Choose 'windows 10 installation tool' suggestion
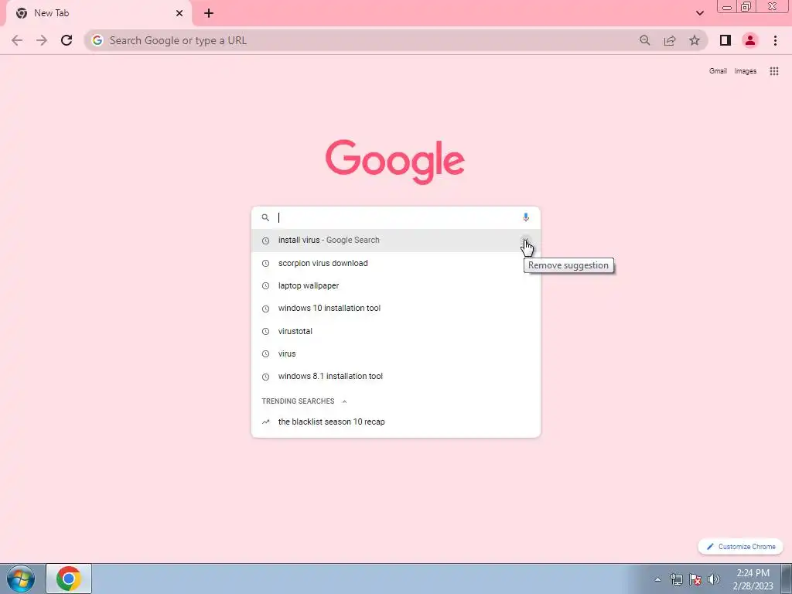792x594 pixels. (x=395, y=308)
